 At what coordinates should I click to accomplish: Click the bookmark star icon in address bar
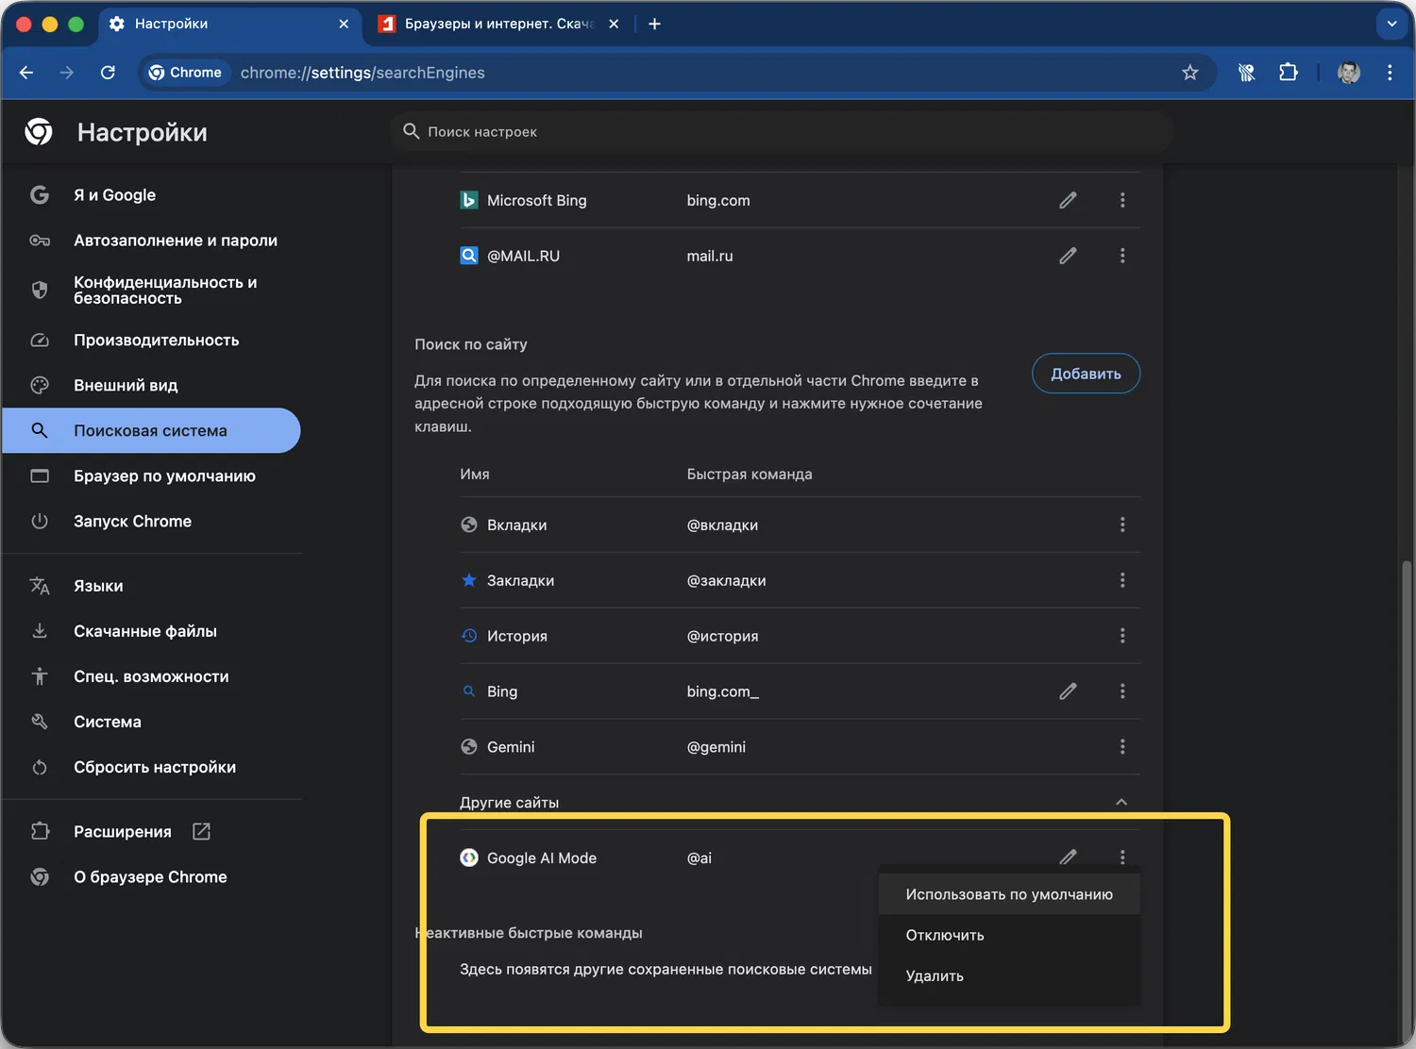click(x=1189, y=73)
